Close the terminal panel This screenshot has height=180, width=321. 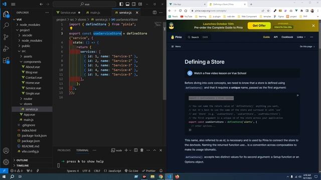point(161,150)
